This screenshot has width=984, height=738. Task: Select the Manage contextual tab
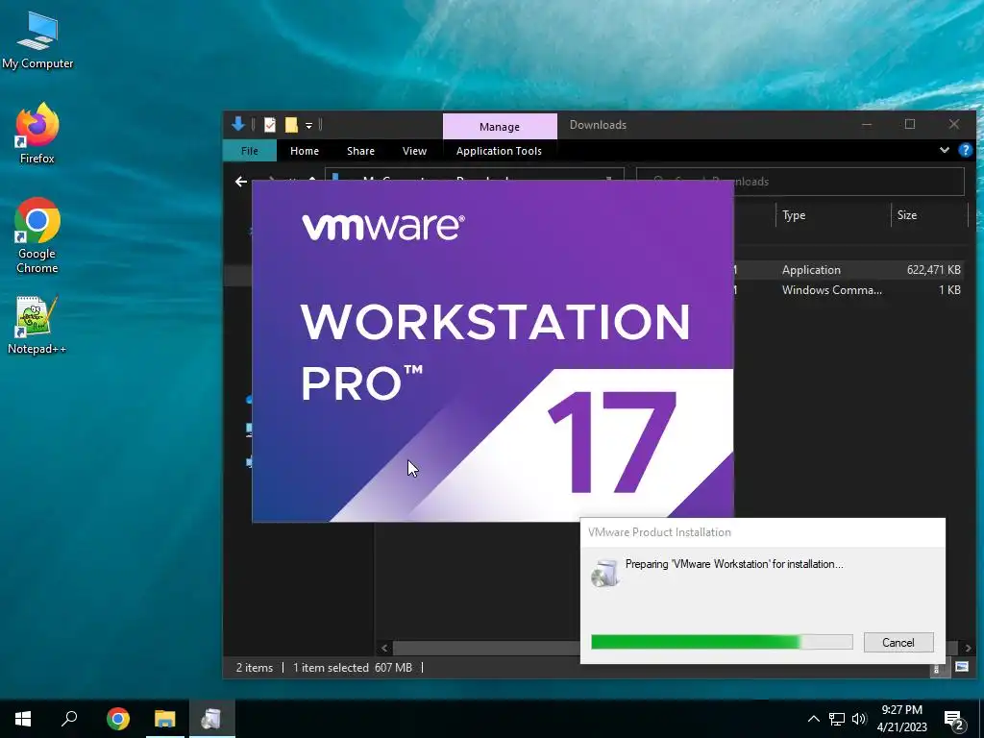click(x=500, y=126)
